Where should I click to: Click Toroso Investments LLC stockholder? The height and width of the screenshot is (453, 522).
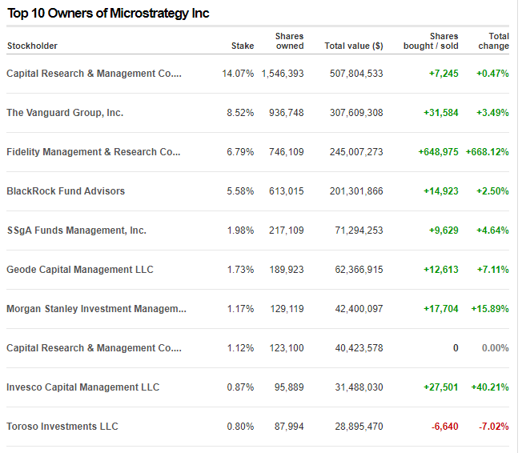click(x=62, y=427)
